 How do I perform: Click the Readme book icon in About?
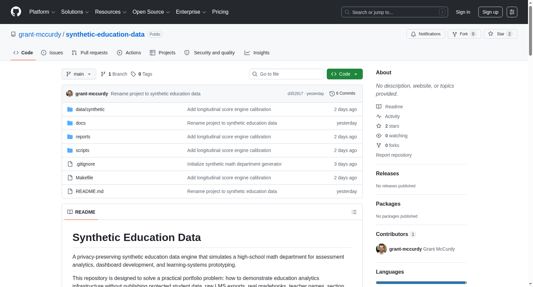tap(379, 107)
